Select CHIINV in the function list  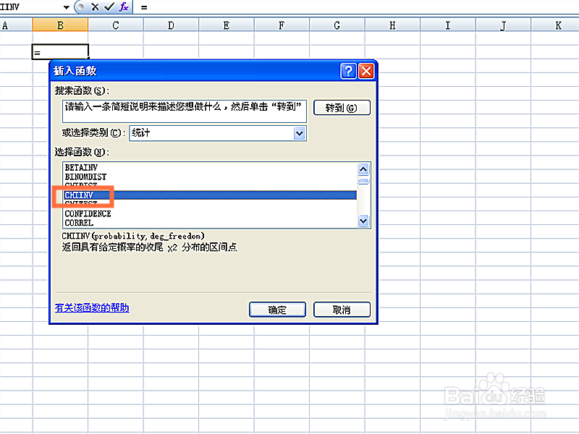point(209,195)
